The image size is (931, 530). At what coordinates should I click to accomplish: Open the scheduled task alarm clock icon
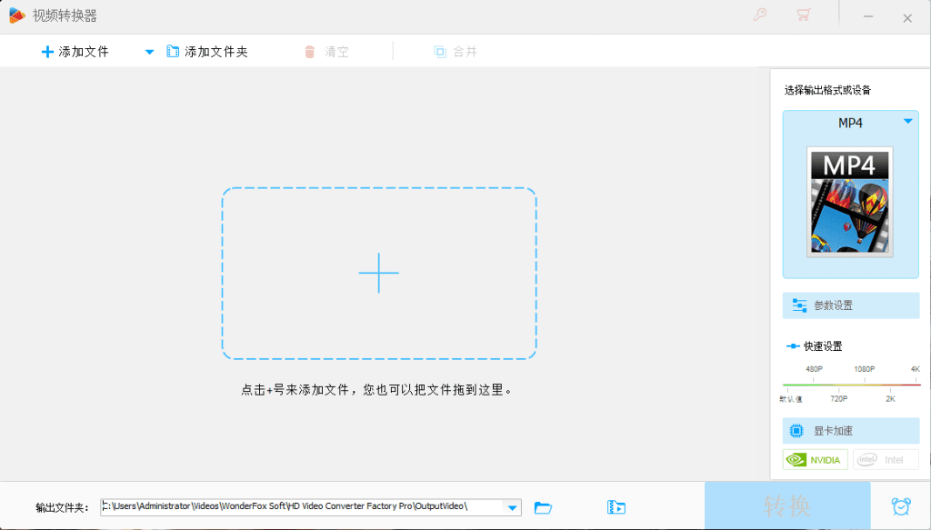[x=903, y=506]
